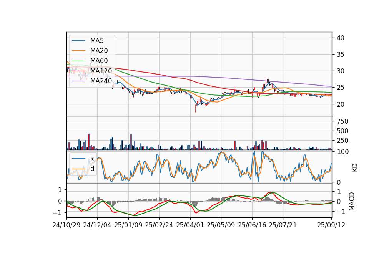
Task: Click the MA5 legend label
Action: pos(97,41)
